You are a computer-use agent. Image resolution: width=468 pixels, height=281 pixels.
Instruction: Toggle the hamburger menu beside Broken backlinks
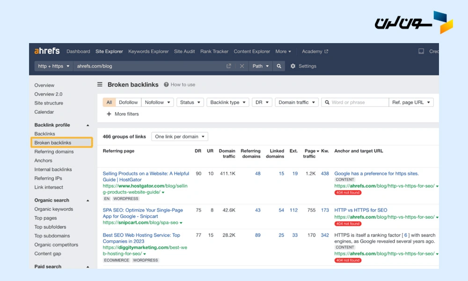point(100,85)
